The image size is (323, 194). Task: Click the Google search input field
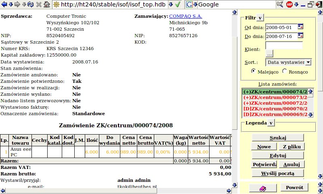[x=236, y=4]
